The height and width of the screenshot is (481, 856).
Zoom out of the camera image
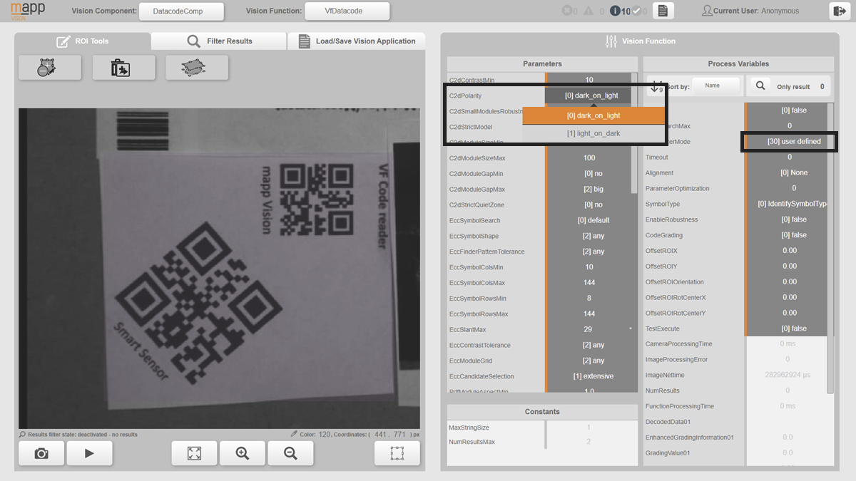coord(290,453)
